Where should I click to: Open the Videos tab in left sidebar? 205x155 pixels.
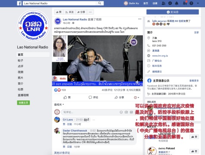[x=21, y=72]
